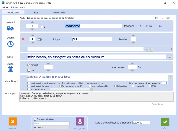
Task: Open the Aide menu
Action: pos(22,7)
